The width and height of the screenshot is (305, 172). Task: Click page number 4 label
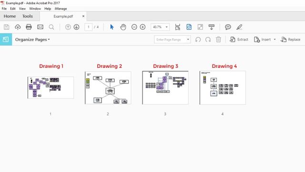(223, 114)
